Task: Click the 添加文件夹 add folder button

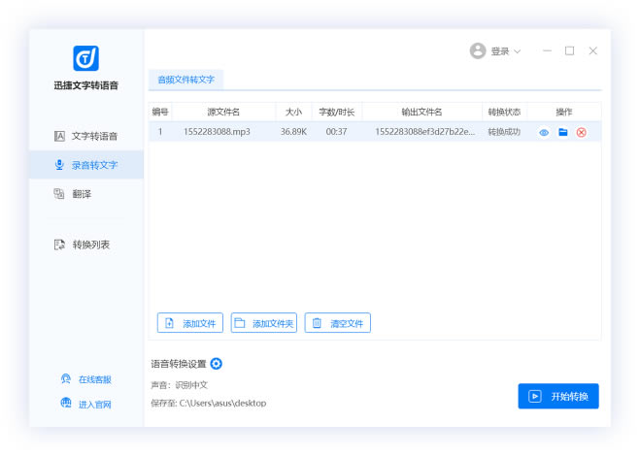Action: click(263, 323)
